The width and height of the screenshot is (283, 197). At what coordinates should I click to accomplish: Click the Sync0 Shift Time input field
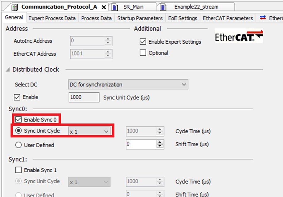point(141,144)
